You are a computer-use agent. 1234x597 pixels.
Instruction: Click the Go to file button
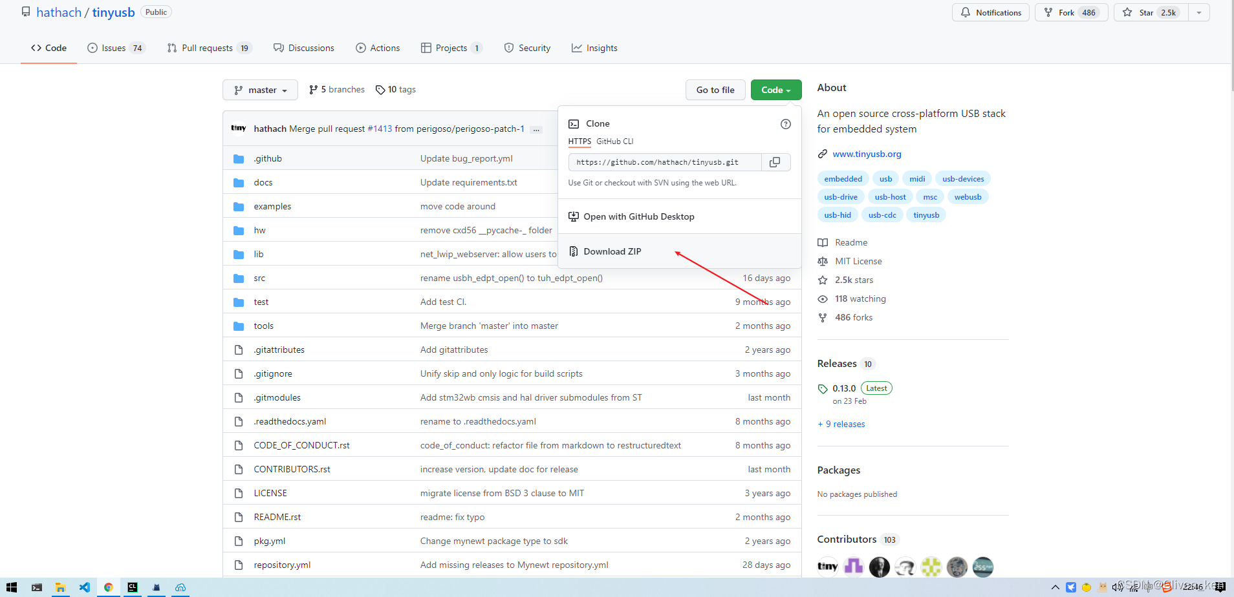click(x=715, y=90)
